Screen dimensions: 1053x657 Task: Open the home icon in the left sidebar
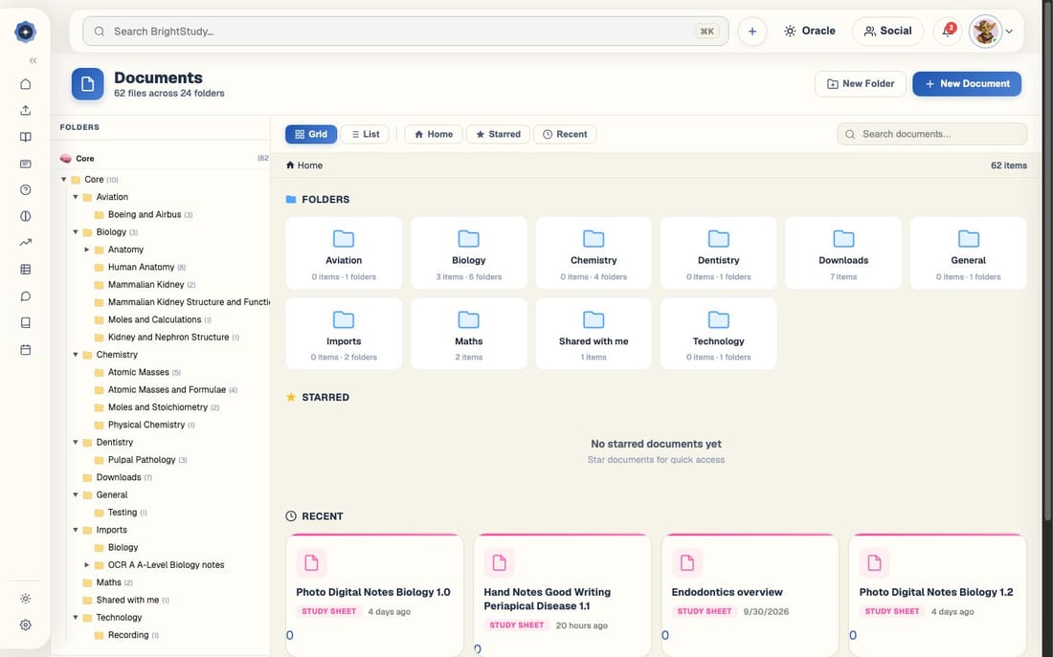click(x=26, y=84)
